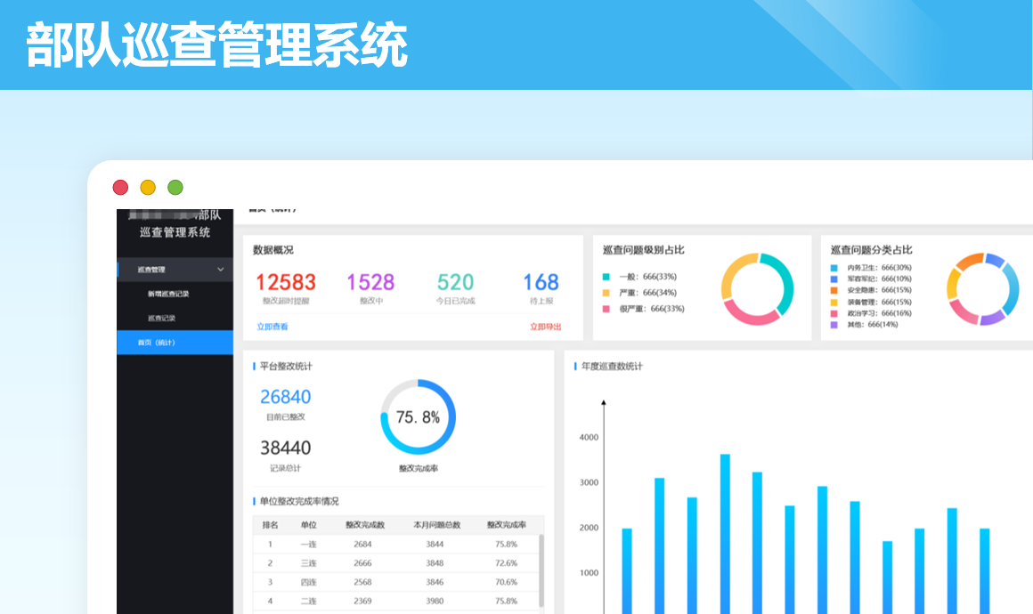Click the 安全隐患 legend swatch
This screenshot has height=614, width=1033.
tap(834, 290)
